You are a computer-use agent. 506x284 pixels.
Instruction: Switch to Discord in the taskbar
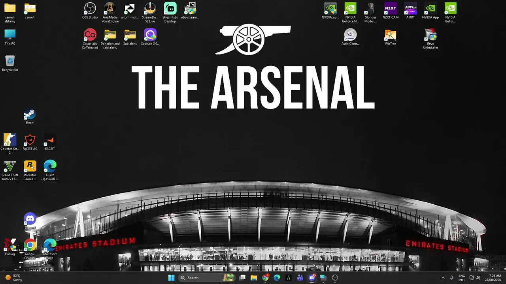click(x=312, y=278)
